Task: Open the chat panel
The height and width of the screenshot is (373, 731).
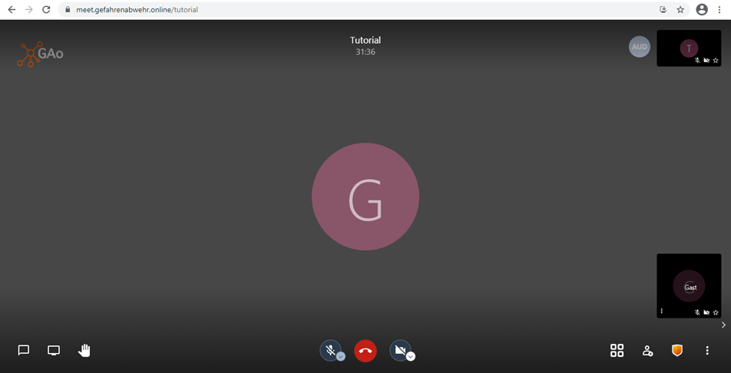Action: pos(23,350)
